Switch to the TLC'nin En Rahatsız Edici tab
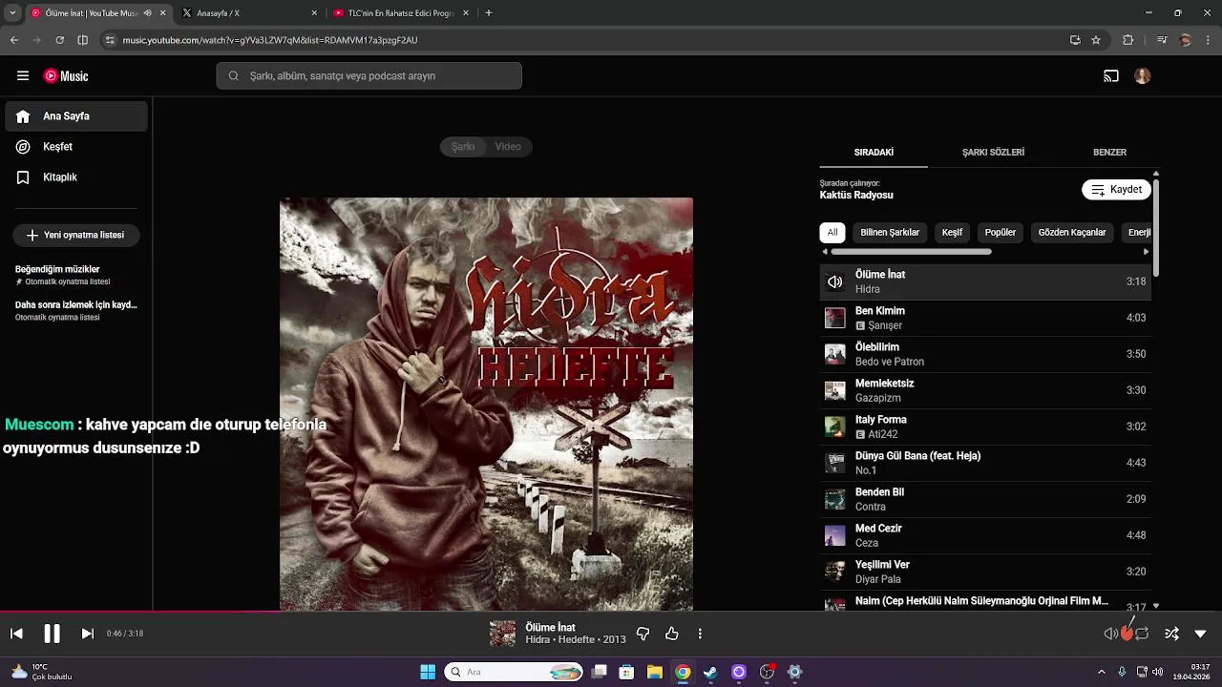This screenshot has width=1222, height=687. [401, 13]
